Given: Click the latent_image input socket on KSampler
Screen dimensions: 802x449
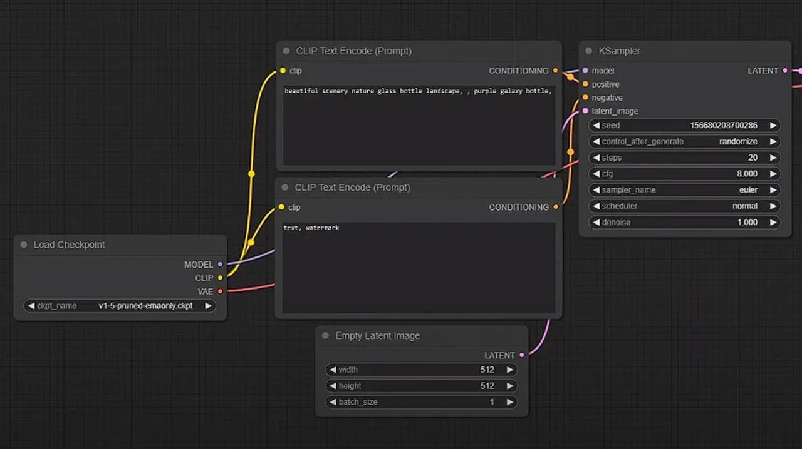Looking at the screenshot, I should pos(585,111).
